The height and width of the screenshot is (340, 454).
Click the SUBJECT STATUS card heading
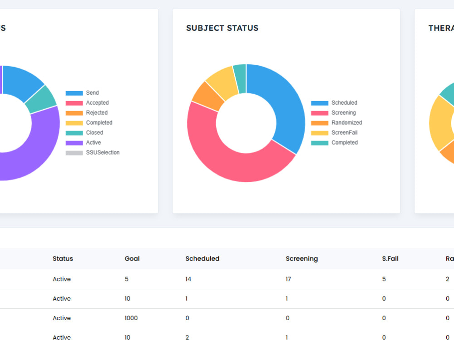222,28
